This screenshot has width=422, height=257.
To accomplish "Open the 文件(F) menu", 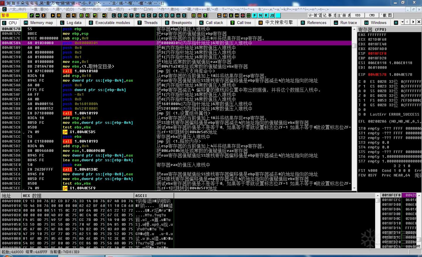I will [x=18, y=9].
